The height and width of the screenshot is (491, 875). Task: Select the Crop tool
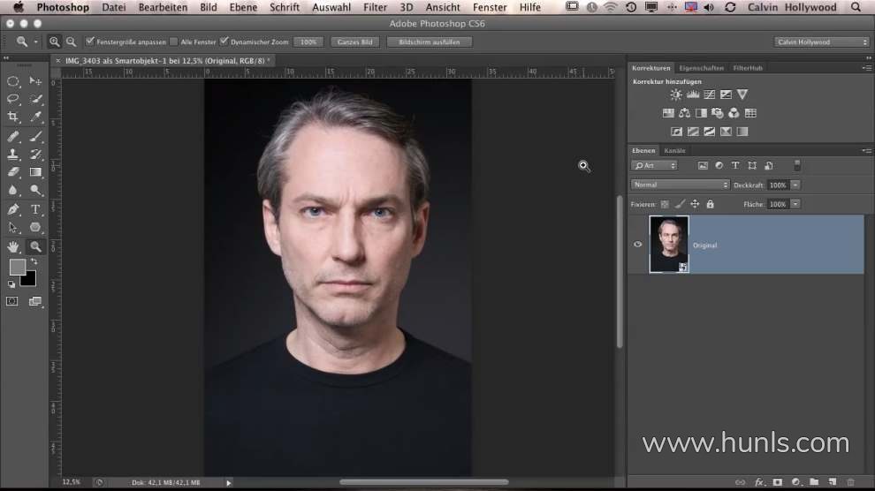tap(13, 117)
